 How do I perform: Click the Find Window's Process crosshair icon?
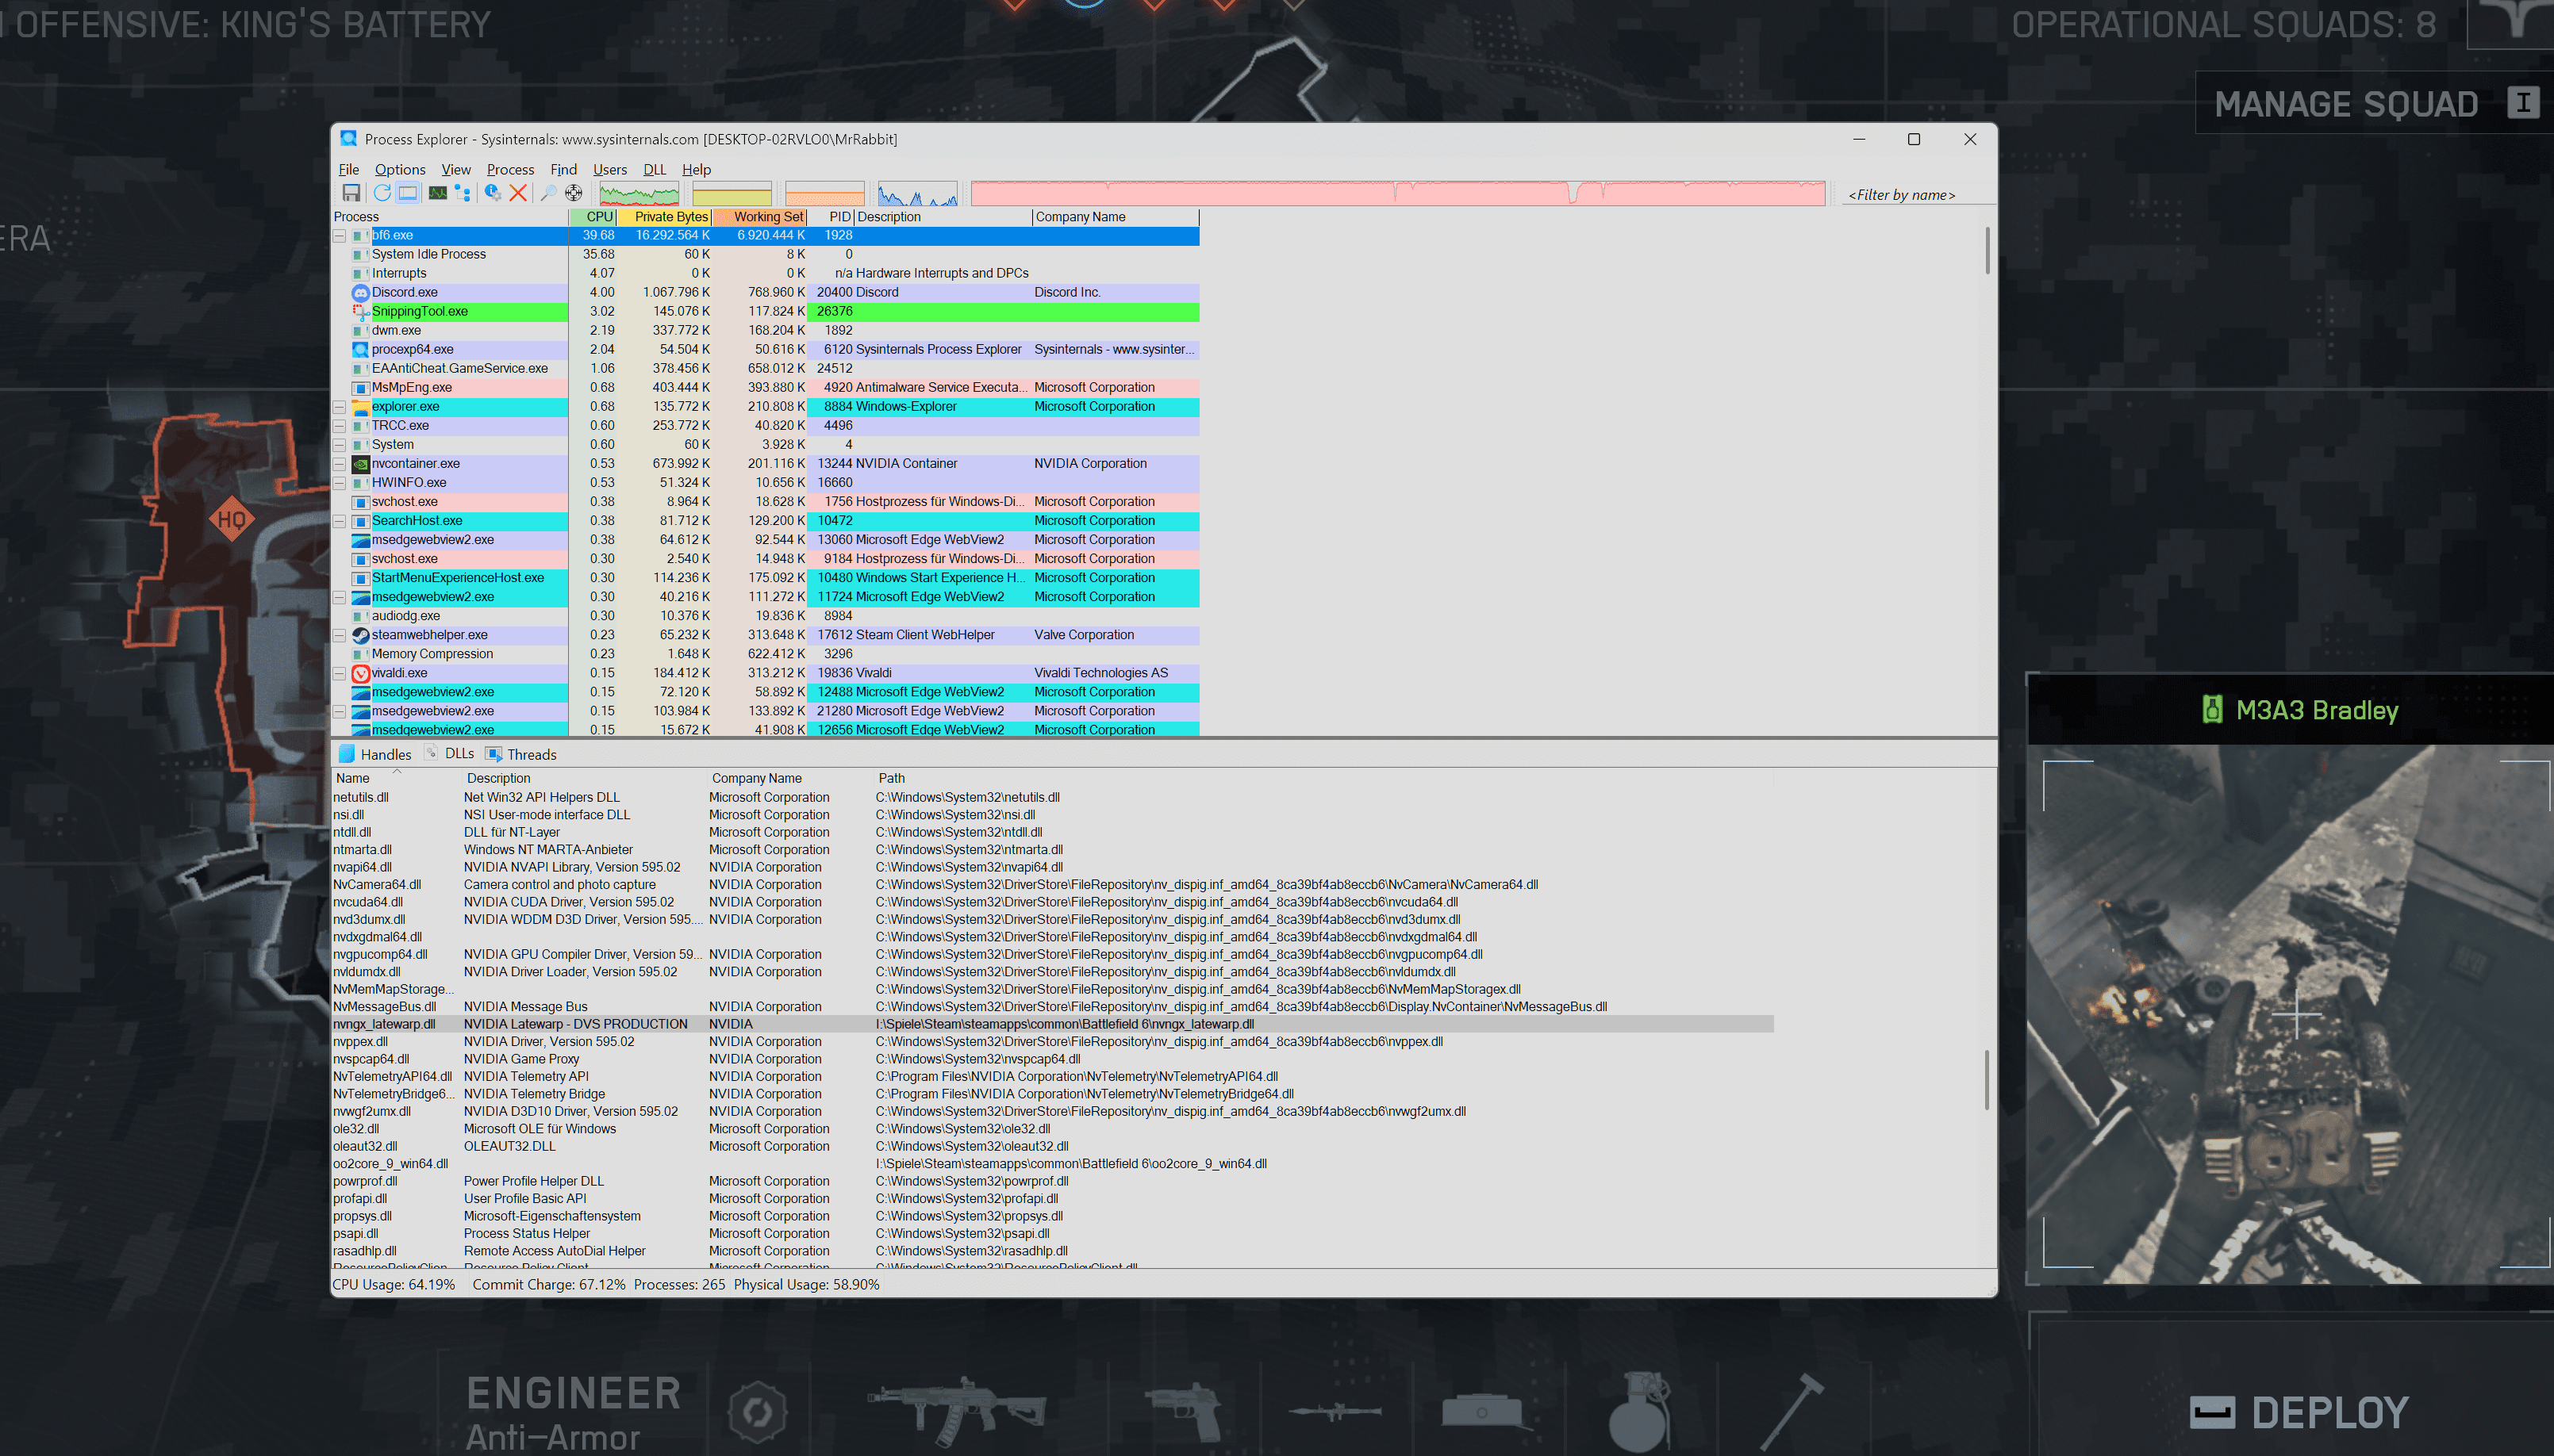(x=573, y=193)
